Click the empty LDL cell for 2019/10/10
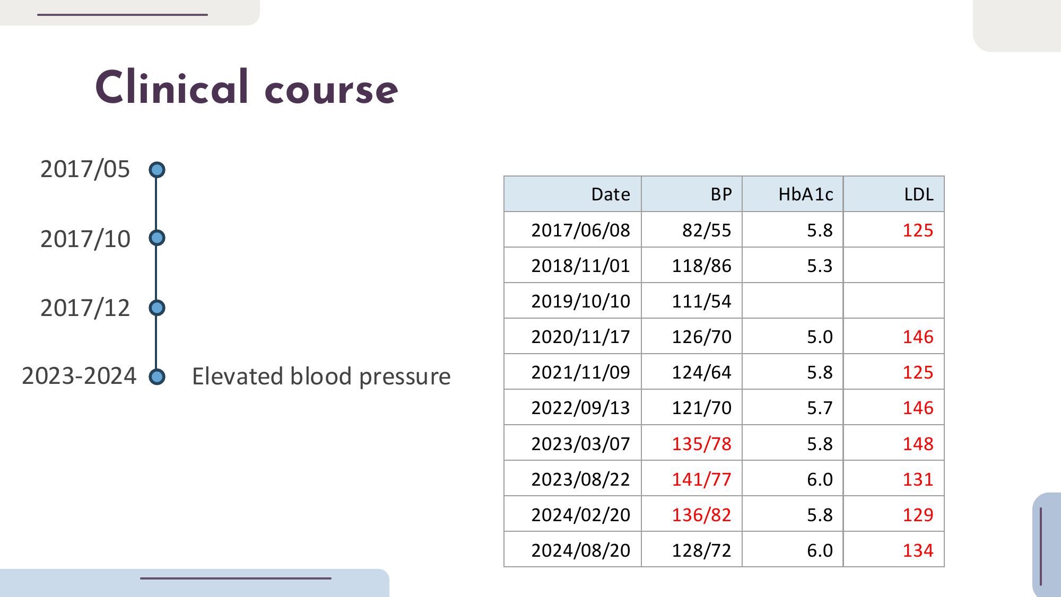 894,301
